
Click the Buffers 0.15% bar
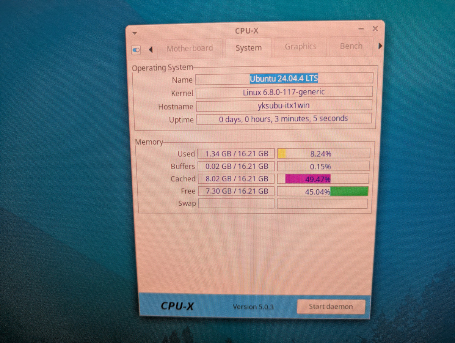pyautogui.click(x=323, y=166)
